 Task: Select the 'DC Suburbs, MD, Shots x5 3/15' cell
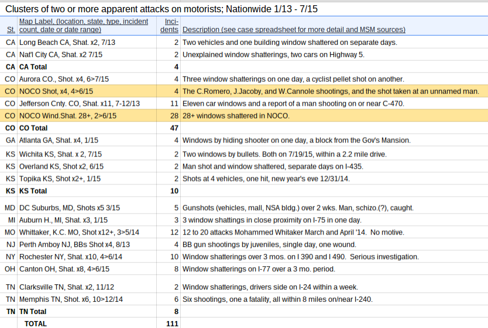point(70,208)
